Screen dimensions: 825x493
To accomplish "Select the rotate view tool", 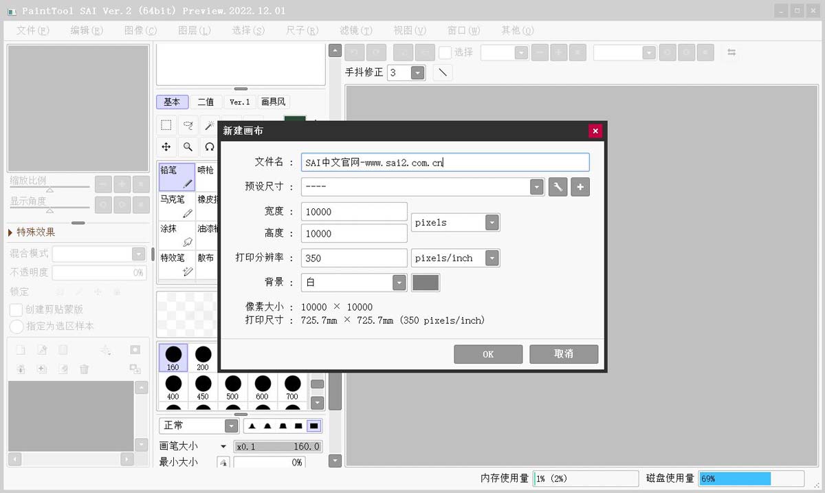I will click(x=209, y=146).
